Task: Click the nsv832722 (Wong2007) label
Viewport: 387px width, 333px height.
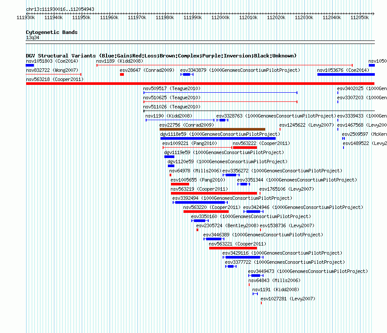Action: 52,70
